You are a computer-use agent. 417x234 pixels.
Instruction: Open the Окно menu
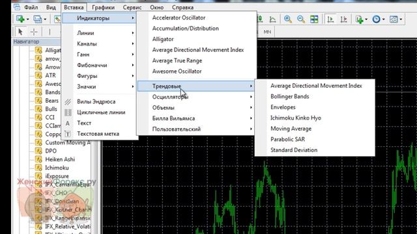pyautogui.click(x=156, y=7)
